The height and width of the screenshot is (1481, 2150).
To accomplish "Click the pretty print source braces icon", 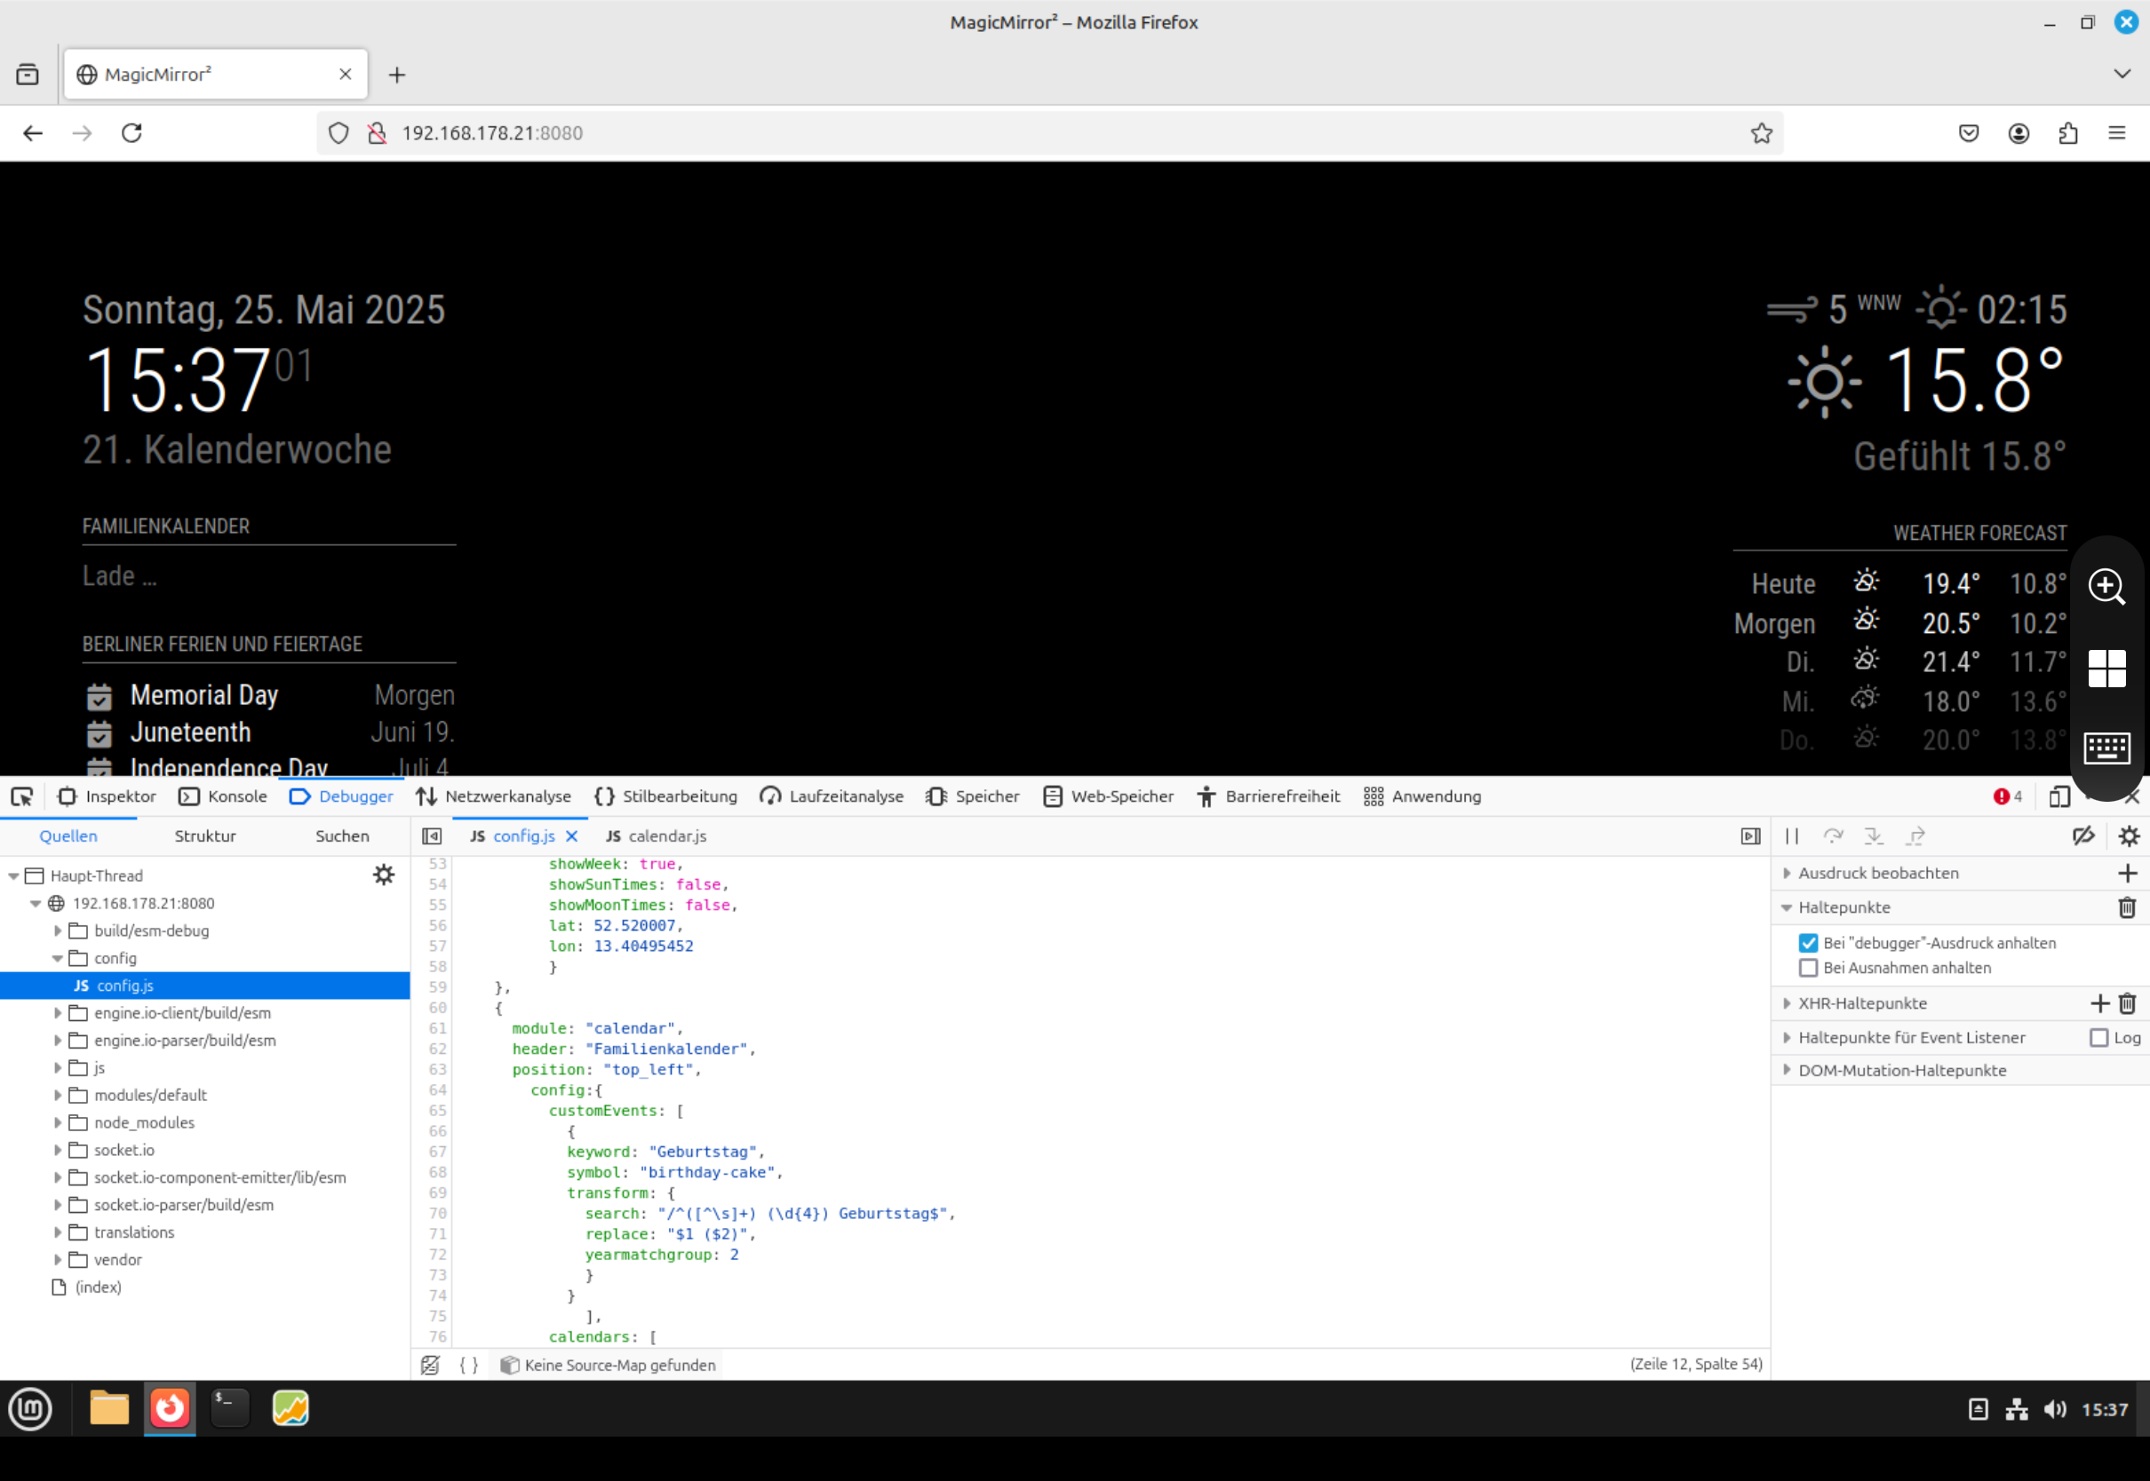I will [469, 1365].
